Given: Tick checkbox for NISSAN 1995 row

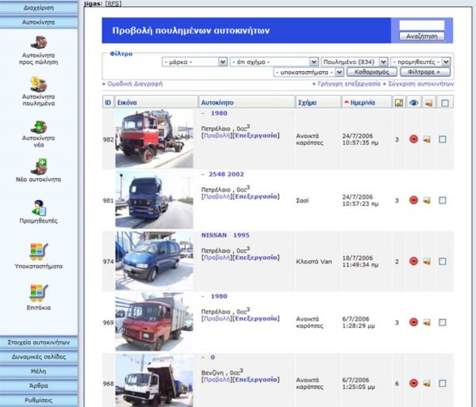Looking at the screenshot, I should (x=442, y=261).
